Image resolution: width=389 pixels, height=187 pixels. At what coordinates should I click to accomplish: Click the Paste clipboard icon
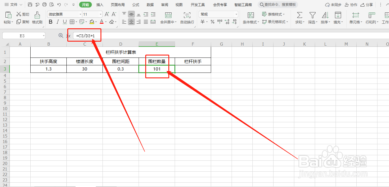(8, 15)
